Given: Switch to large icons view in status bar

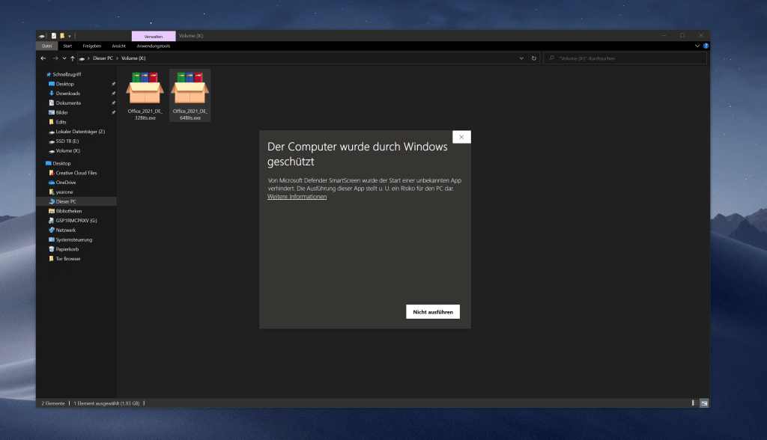Looking at the screenshot, I should 704,403.
